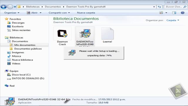
Task: Select Equipo in the navigation pane
Action: [14, 71]
